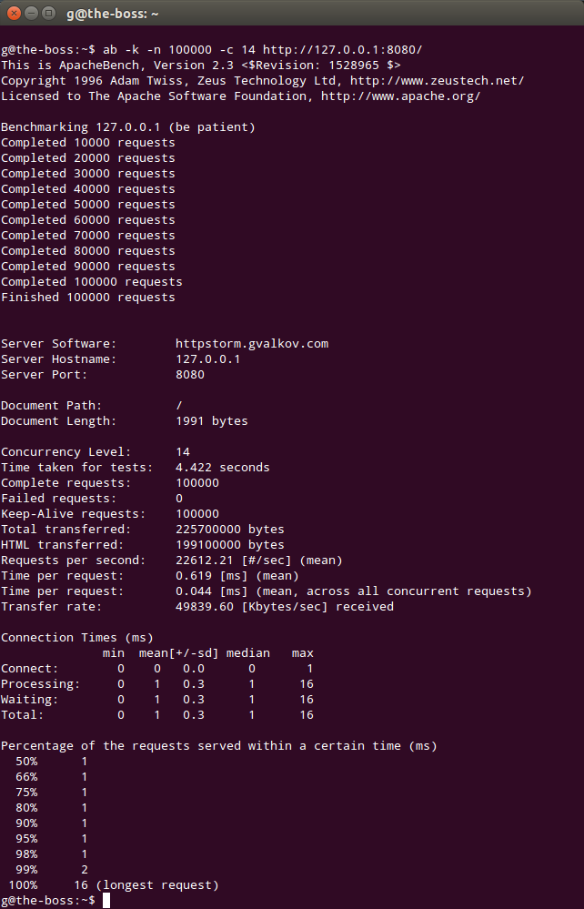This screenshot has height=909, width=584.
Task: Click the cursor block at the final prompt
Action: pos(106,900)
